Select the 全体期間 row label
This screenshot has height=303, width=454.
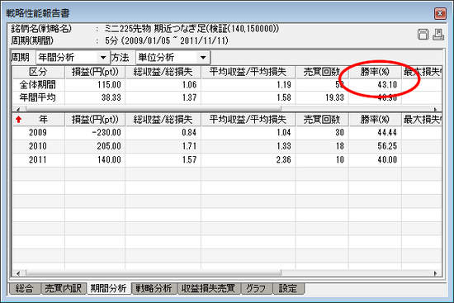click(x=38, y=85)
